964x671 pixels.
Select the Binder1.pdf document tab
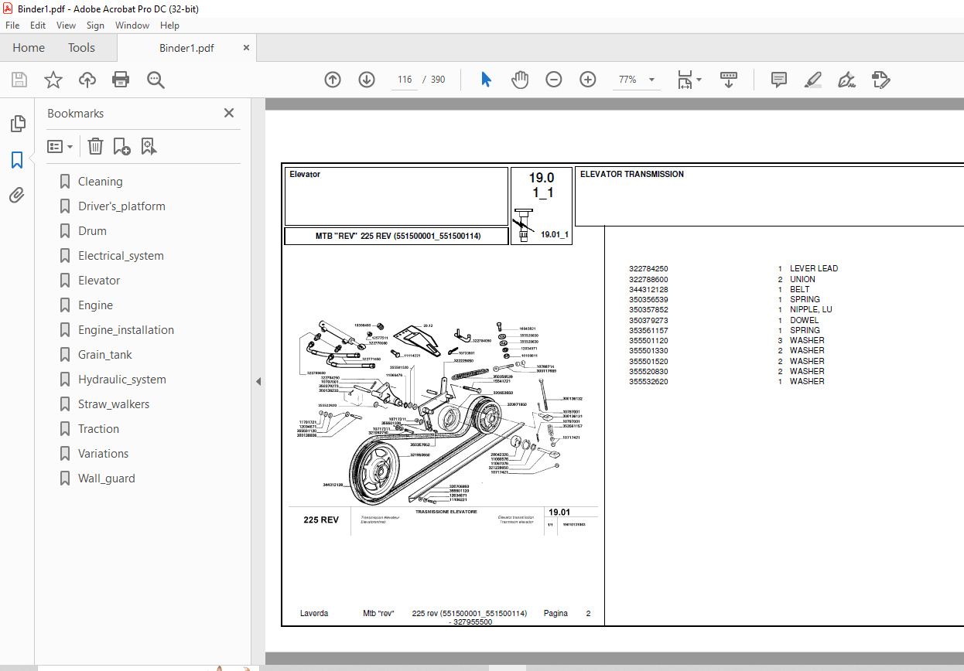(186, 48)
